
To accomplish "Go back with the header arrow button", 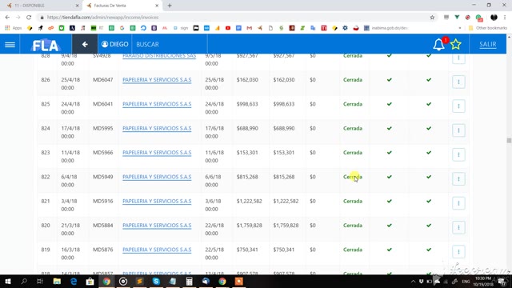I will [x=85, y=44].
